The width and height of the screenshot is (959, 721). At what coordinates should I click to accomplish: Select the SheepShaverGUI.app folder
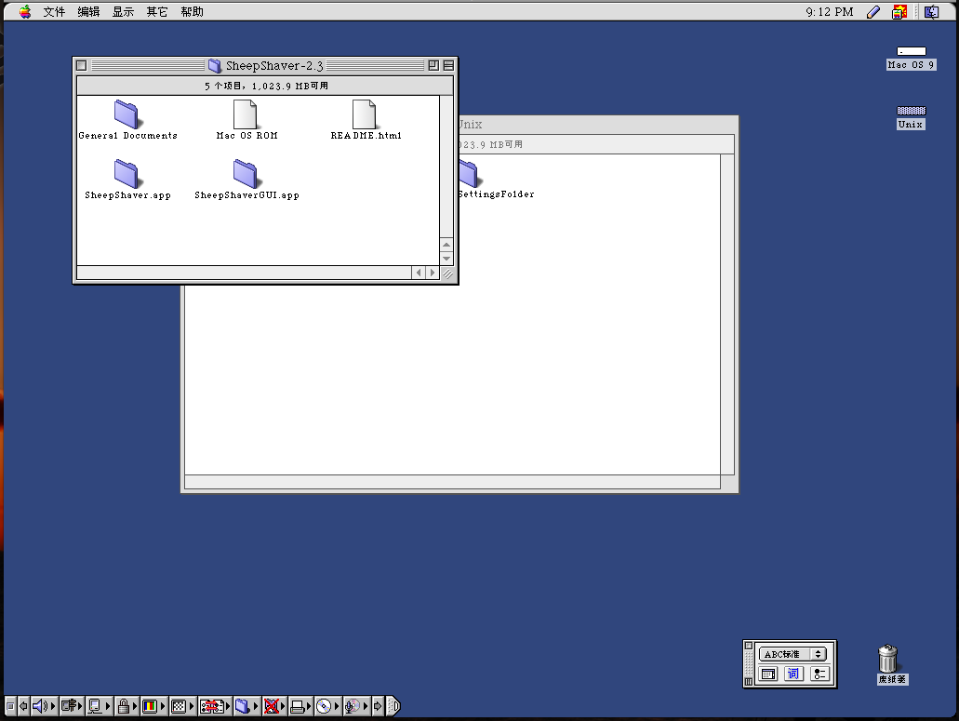click(246, 180)
